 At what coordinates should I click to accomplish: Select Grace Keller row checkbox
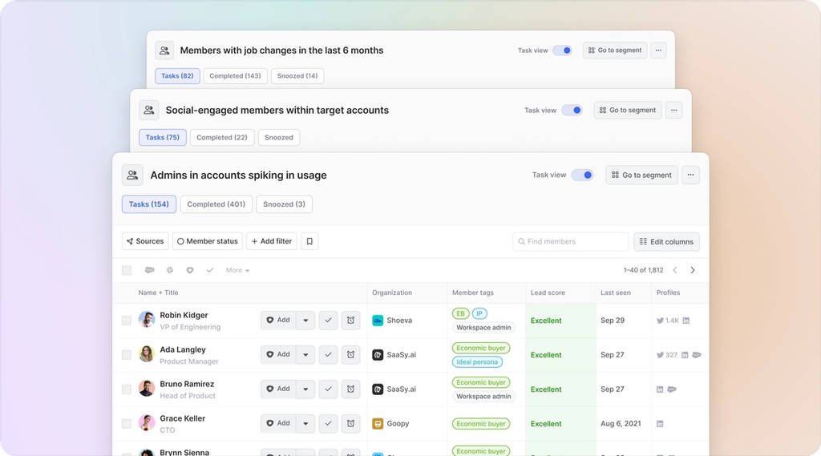(127, 423)
